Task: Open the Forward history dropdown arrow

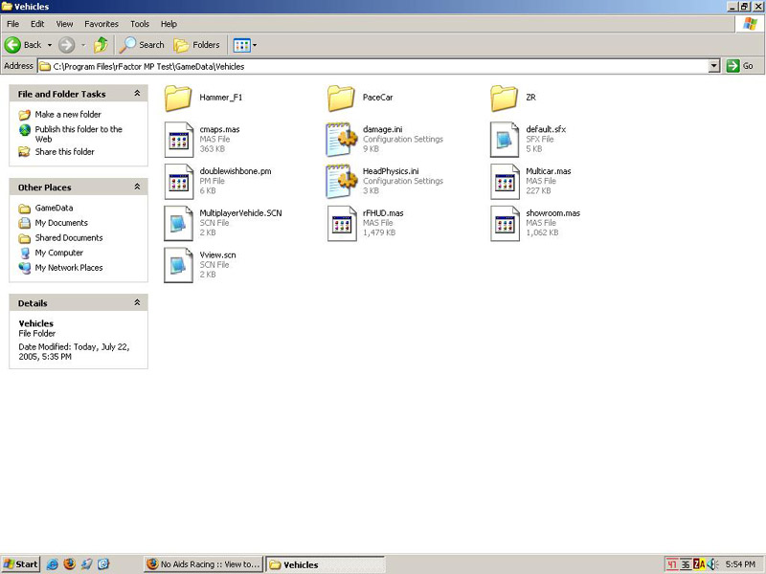Action: click(83, 45)
